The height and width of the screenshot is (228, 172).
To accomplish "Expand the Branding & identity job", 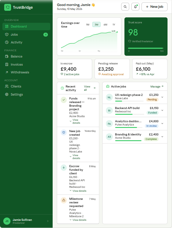I will [162, 137].
